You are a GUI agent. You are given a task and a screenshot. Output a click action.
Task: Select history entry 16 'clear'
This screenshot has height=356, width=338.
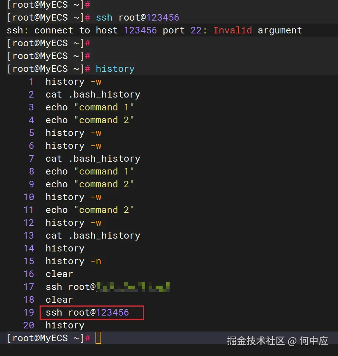[59, 274]
